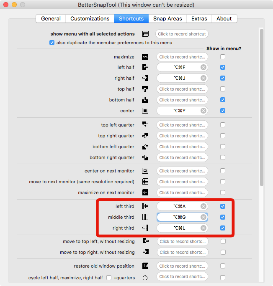
Task: Record shortcut for show menu with all actions
Action: point(182,34)
